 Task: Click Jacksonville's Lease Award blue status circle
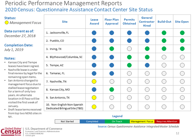pos(94,33)
